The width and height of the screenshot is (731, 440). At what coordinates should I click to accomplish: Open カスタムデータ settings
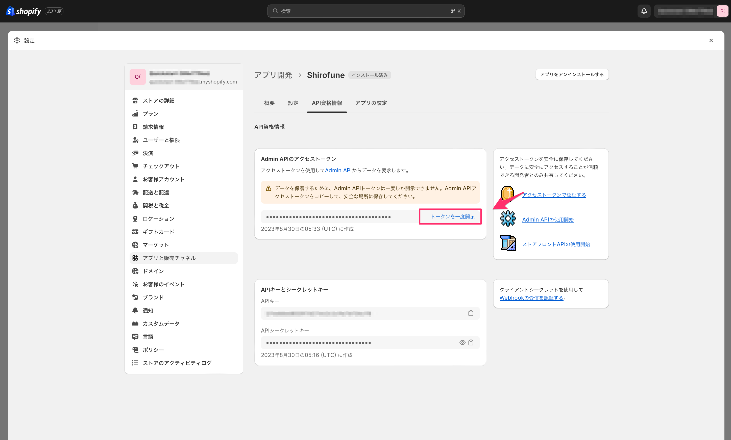click(184, 323)
